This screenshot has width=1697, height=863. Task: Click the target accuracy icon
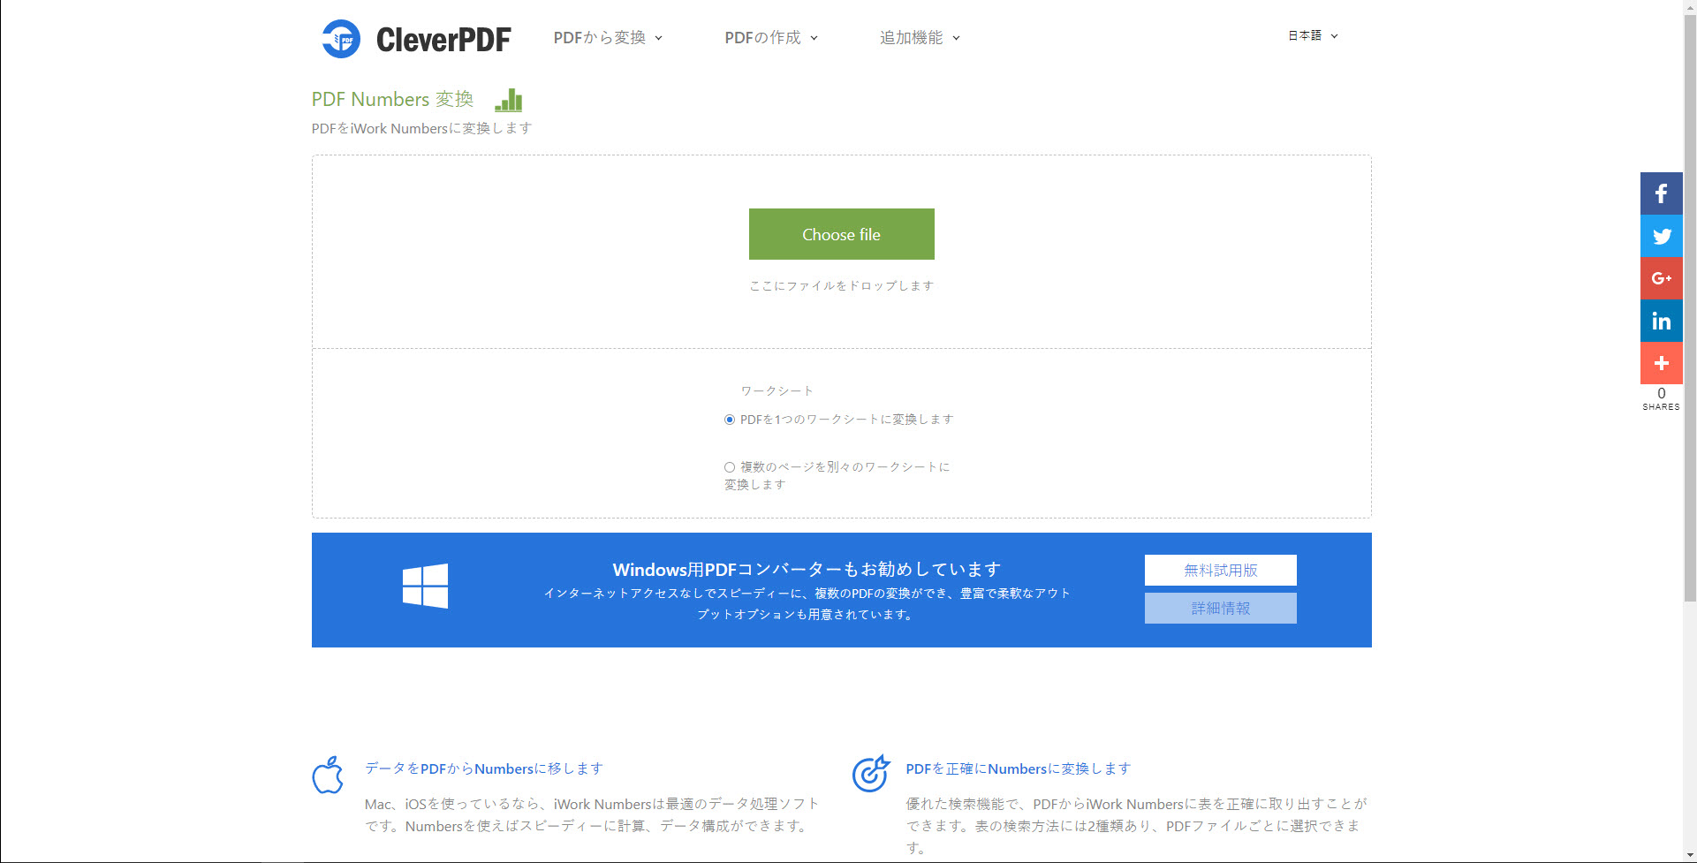(x=870, y=774)
